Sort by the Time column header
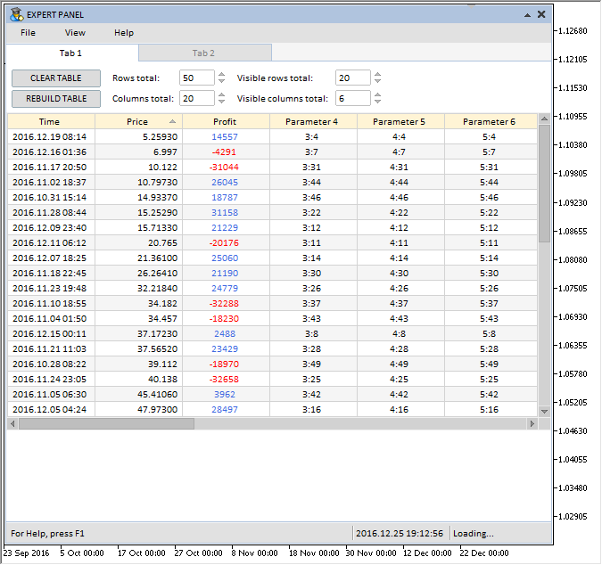 pos(51,121)
